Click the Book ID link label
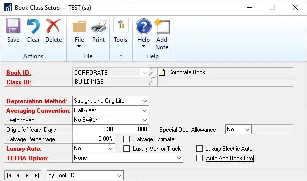Screen dimensions: 307x181 coord(19,73)
